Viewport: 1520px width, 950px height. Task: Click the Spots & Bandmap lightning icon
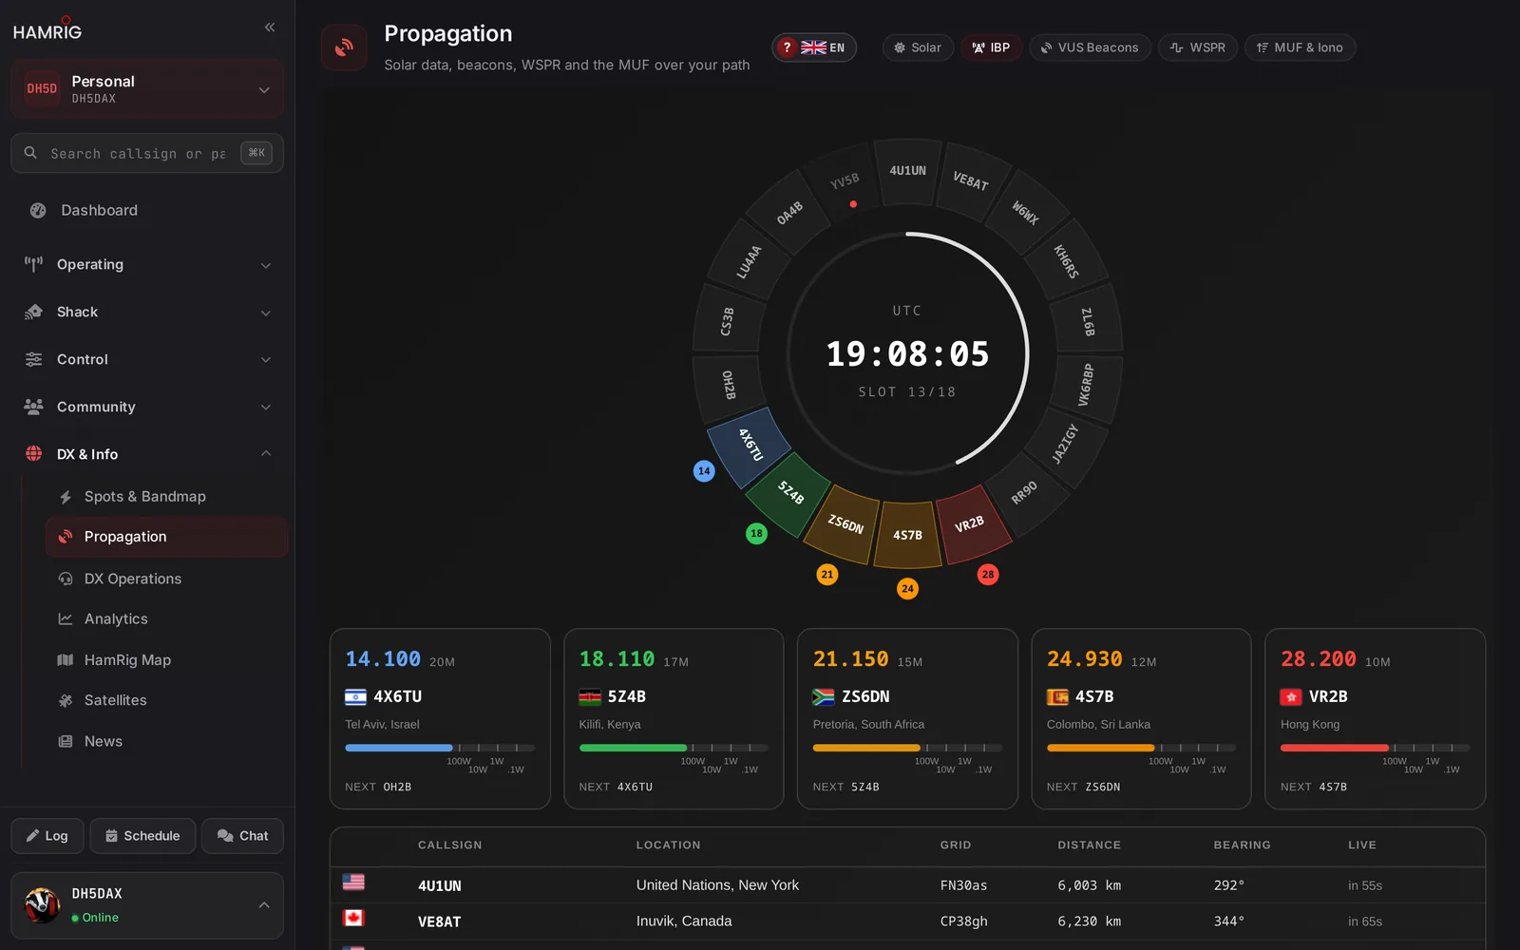66,497
